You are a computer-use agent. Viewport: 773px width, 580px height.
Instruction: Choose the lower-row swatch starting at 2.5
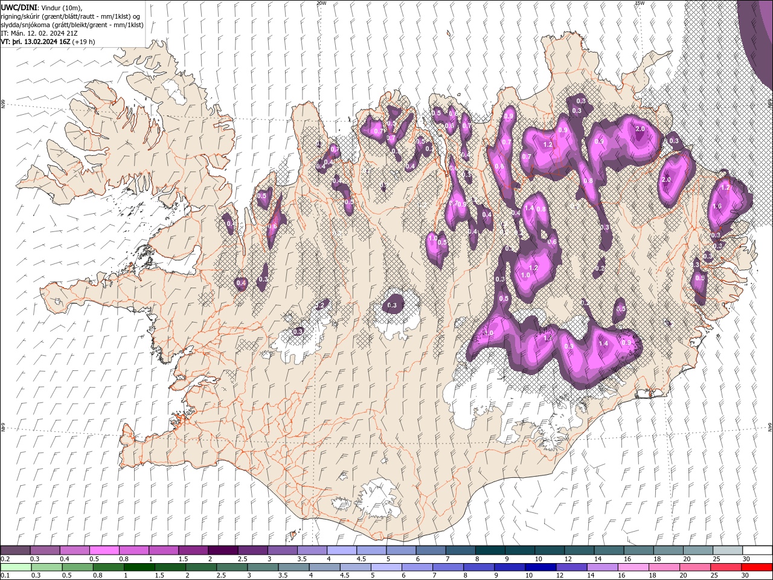[232, 567]
